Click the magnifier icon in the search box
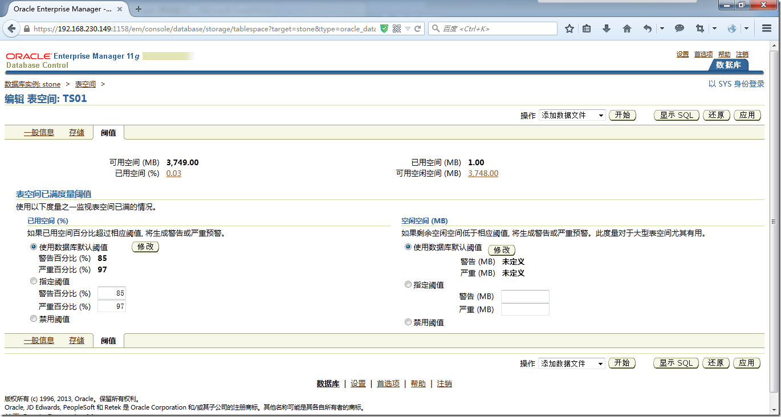 point(436,28)
